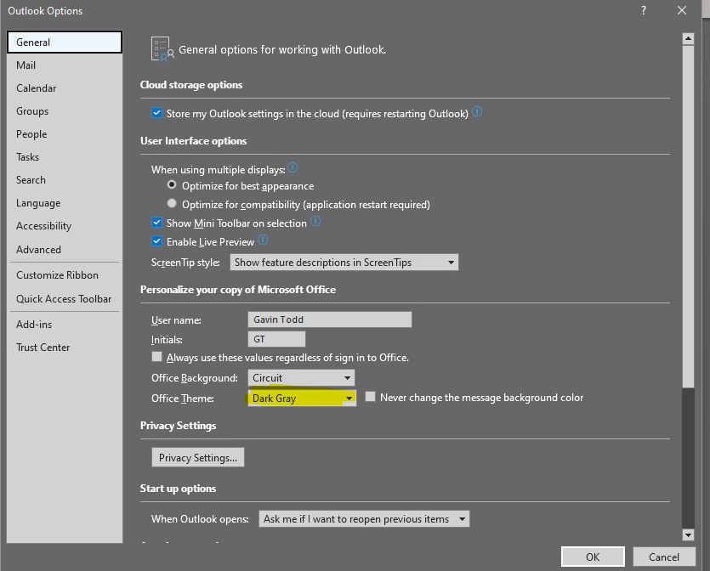This screenshot has height=571, width=710.
Task: Open Groups options category
Action: [x=65, y=111]
